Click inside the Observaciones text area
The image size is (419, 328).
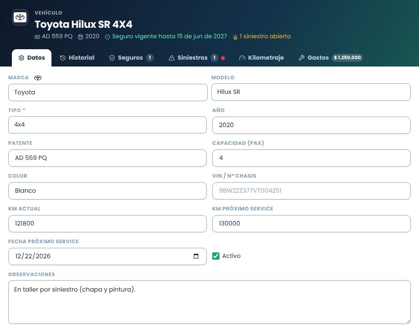point(209,302)
